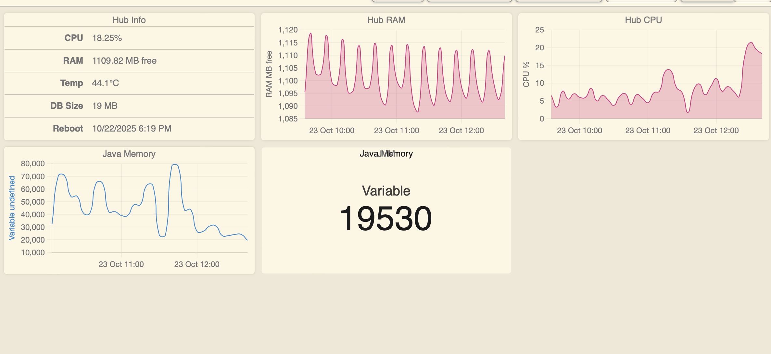Click the 80,000 tick on Java Memory axis
The image size is (771, 354).
point(33,164)
